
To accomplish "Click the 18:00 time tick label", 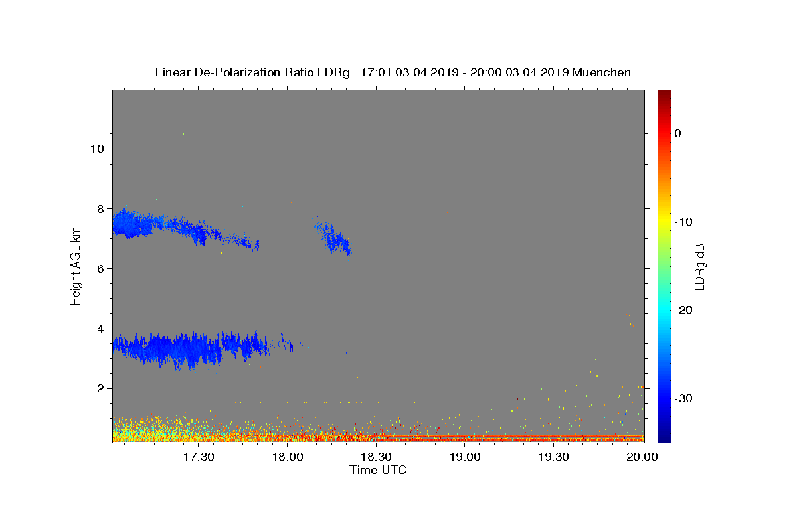I will pos(288,457).
